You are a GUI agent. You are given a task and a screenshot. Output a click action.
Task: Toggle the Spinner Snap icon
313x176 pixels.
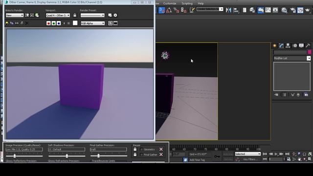click(x=184, y=10)
